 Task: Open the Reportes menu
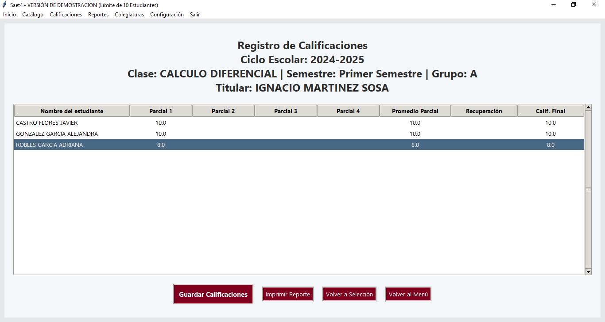tap(98, 15)
